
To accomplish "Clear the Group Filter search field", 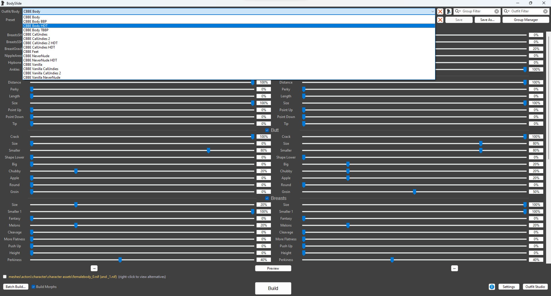I will 496,11.
